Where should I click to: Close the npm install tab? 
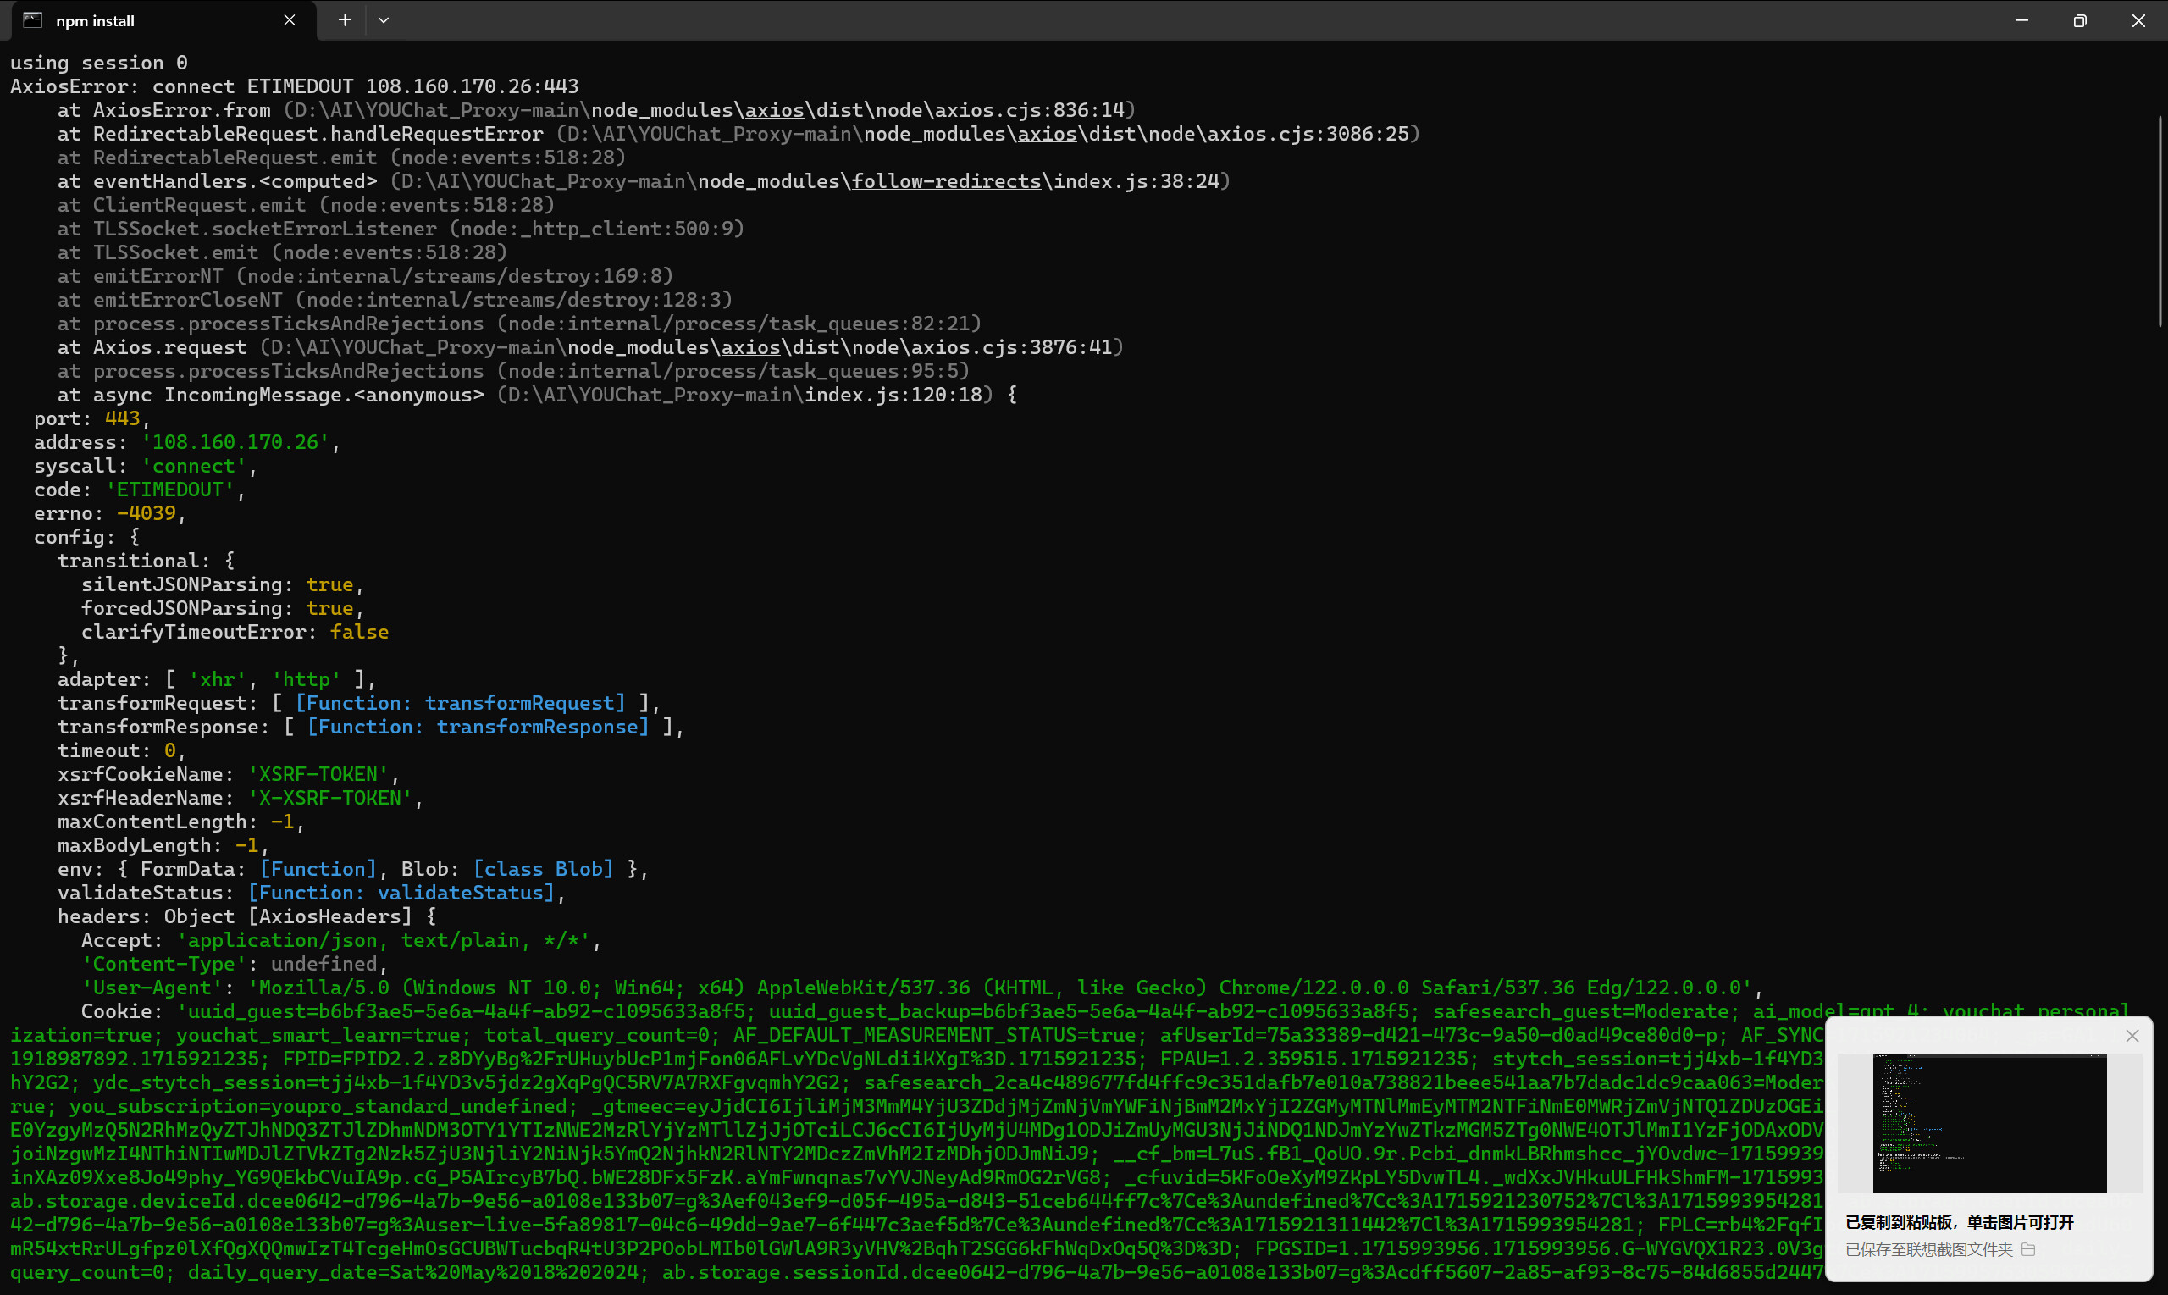(289, 20)
